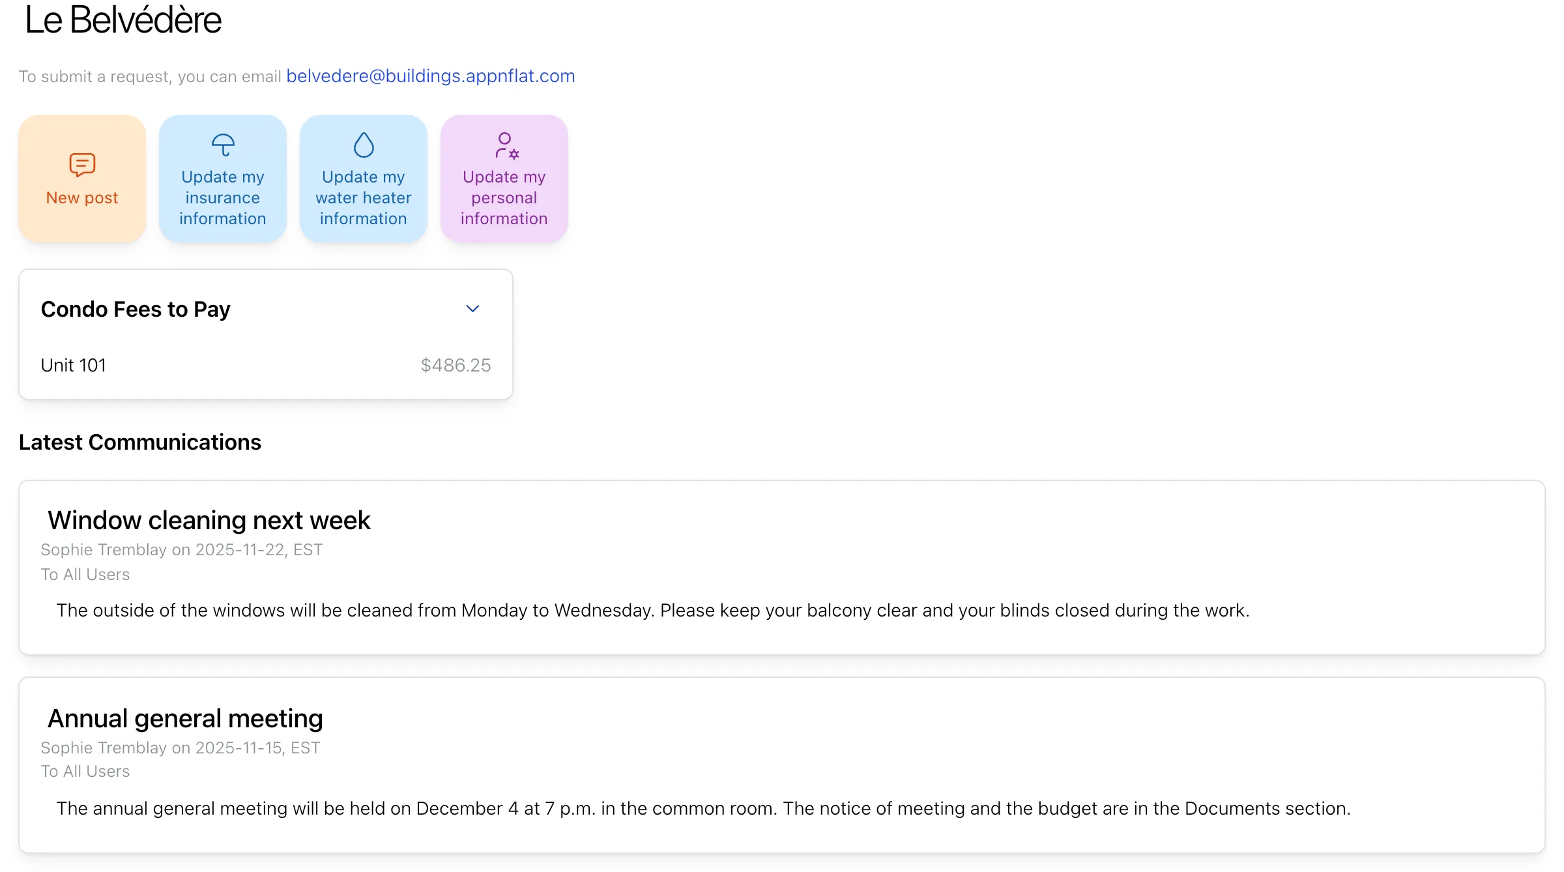Click To All Users under Window cleaning

click(x=85, y=575)
